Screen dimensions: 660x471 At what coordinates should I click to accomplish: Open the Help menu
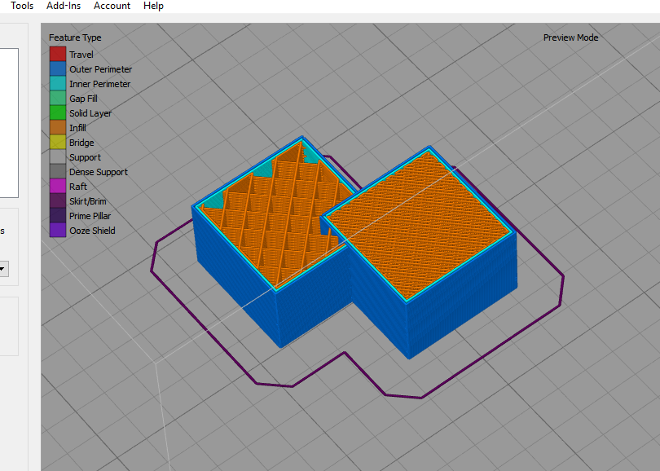153,6
